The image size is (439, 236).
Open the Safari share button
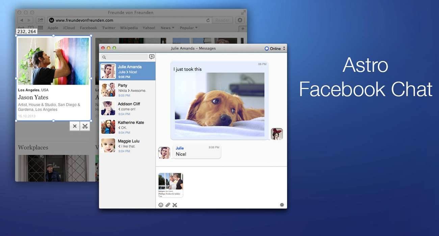click(x=41, y=20)
